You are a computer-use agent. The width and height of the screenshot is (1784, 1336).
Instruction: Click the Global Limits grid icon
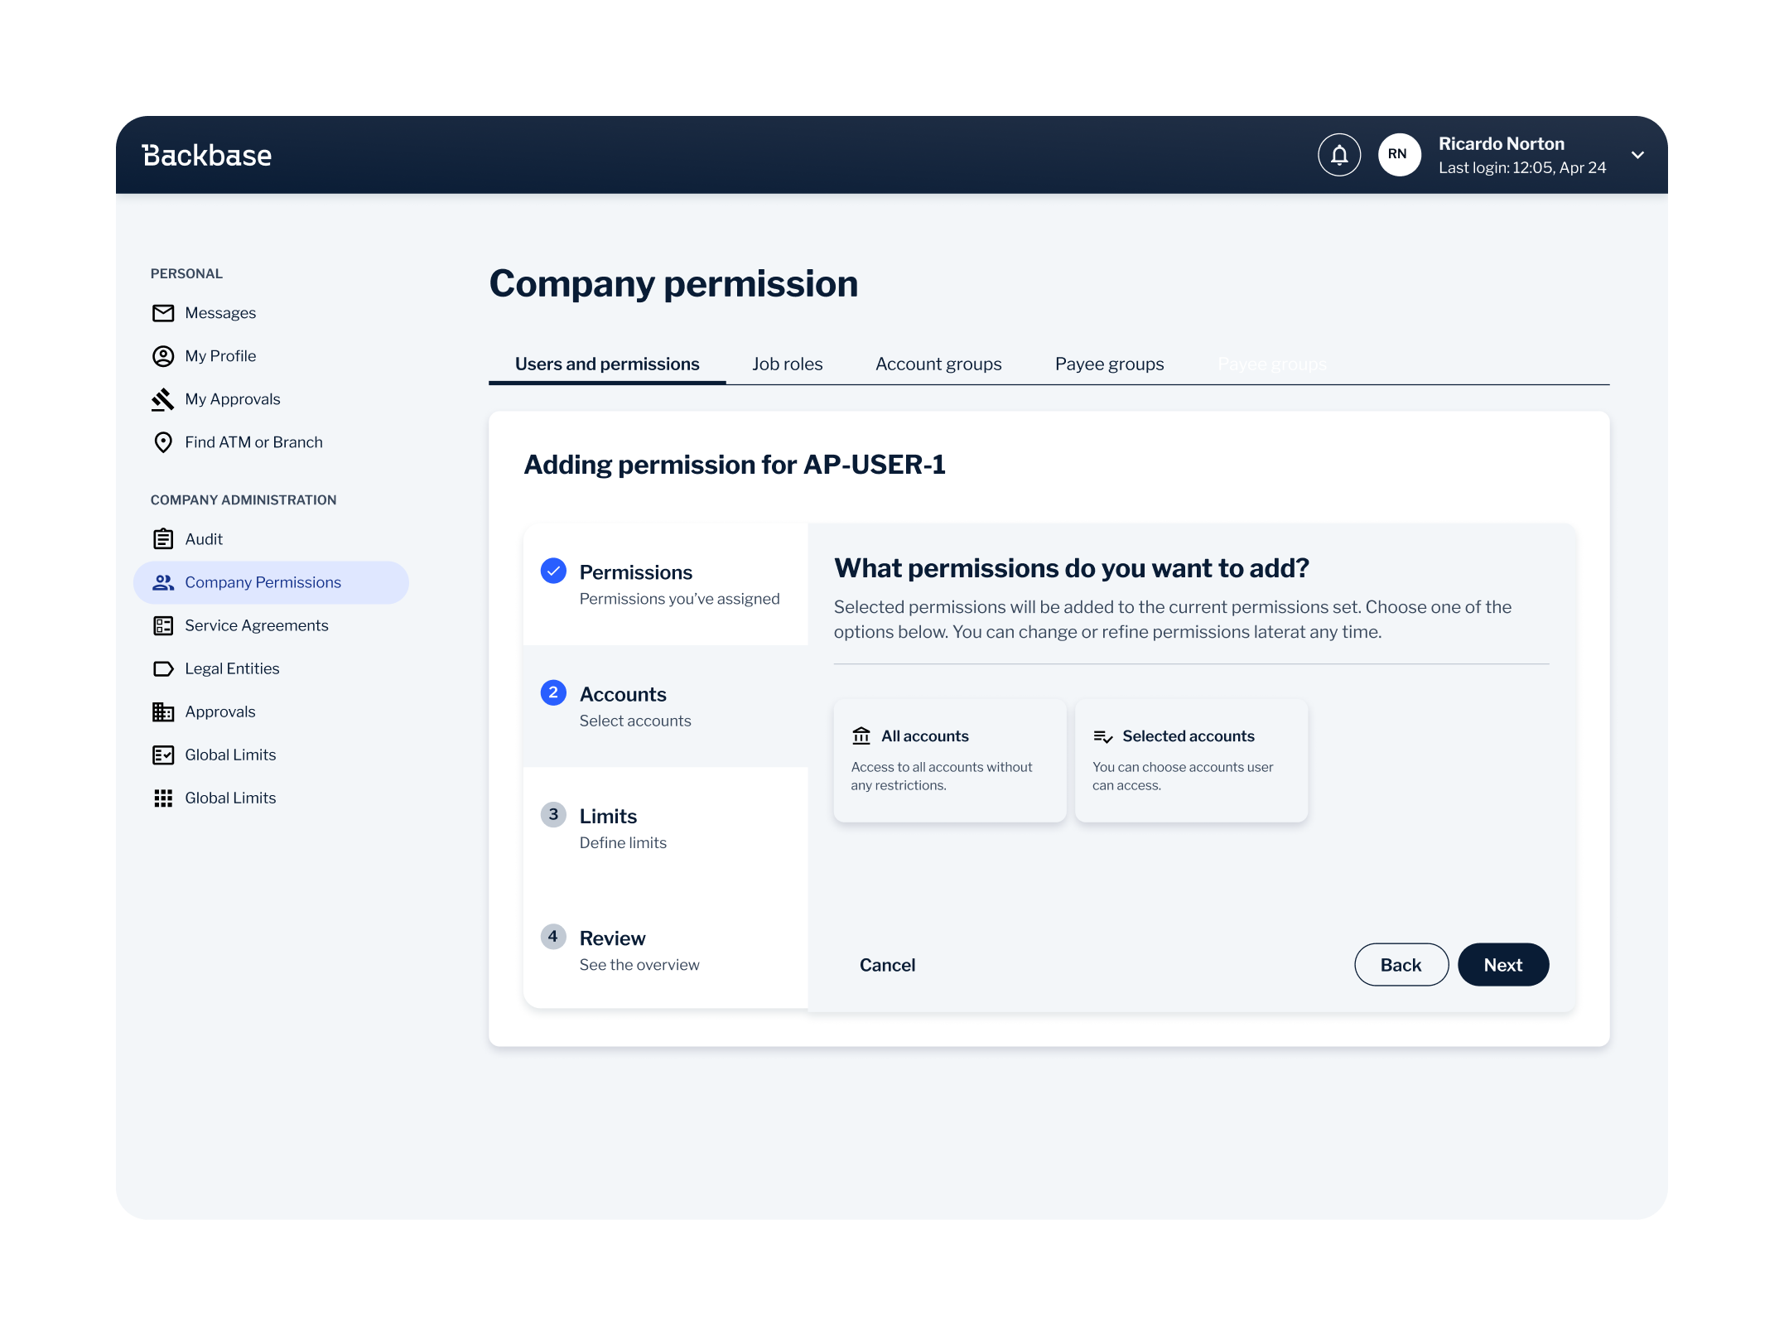click(x=164, y=797)
